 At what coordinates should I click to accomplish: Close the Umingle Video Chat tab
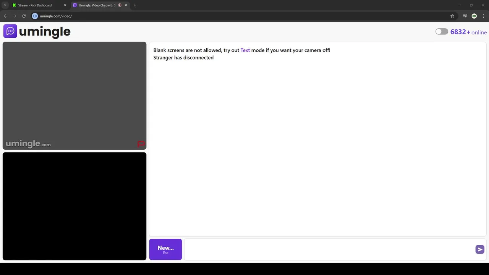point(126,5)
